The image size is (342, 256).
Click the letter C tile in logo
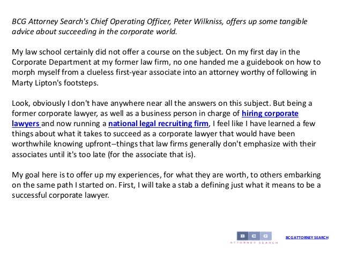(254, 236)
